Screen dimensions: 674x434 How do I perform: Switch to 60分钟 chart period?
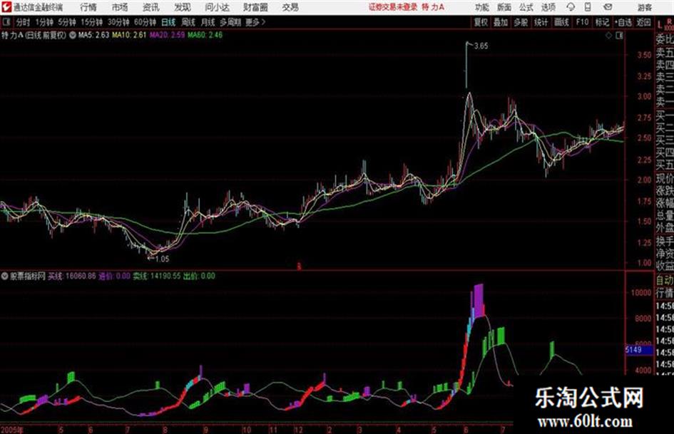pos(145,22)
